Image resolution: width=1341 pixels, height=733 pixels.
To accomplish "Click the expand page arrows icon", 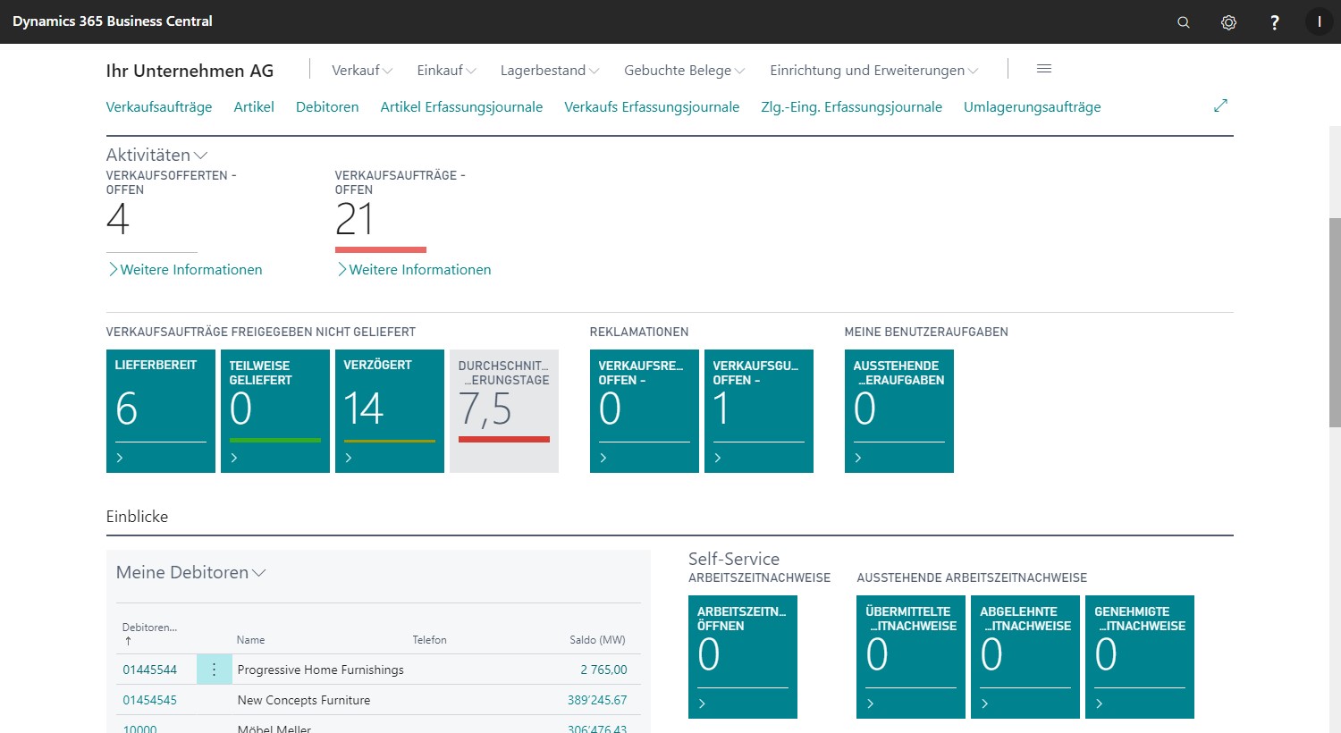I will tap(1220, 105).
